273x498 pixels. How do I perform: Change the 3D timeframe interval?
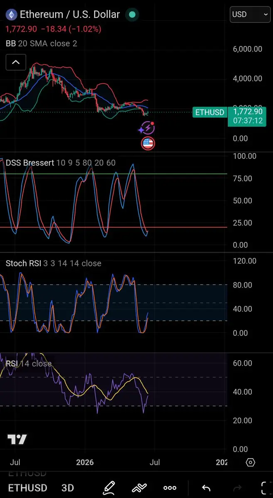[x=68, y=488]
